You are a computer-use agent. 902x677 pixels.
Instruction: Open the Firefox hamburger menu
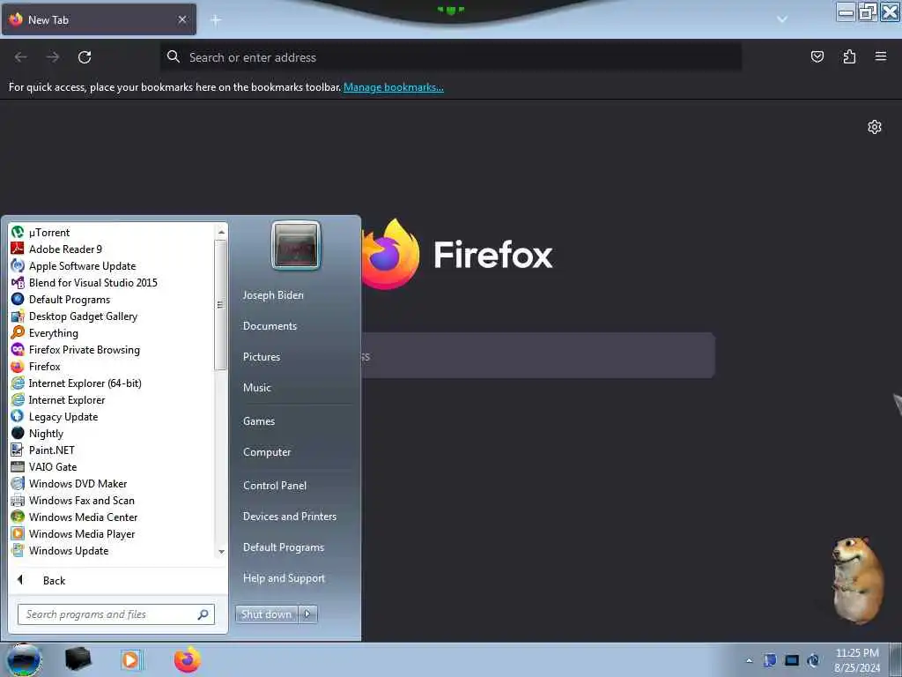point(881,56)
